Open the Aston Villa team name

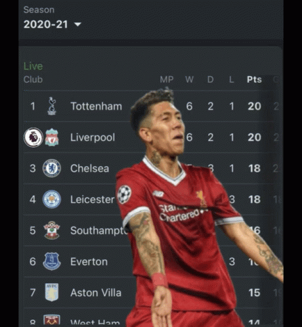[x=96, y=293]
